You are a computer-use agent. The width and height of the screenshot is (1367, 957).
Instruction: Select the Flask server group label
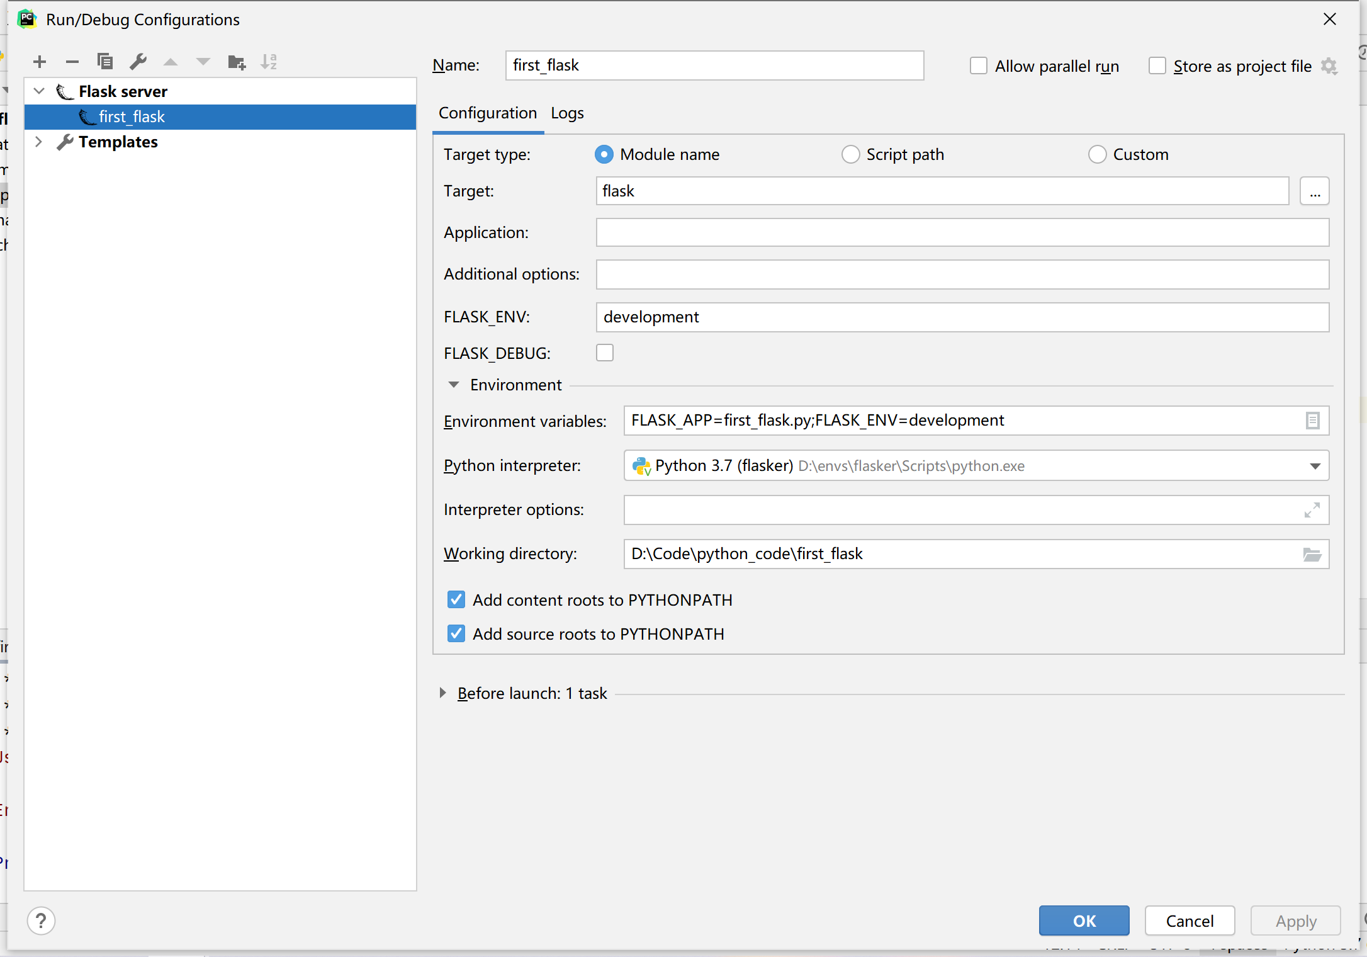[x=123, y=92]
